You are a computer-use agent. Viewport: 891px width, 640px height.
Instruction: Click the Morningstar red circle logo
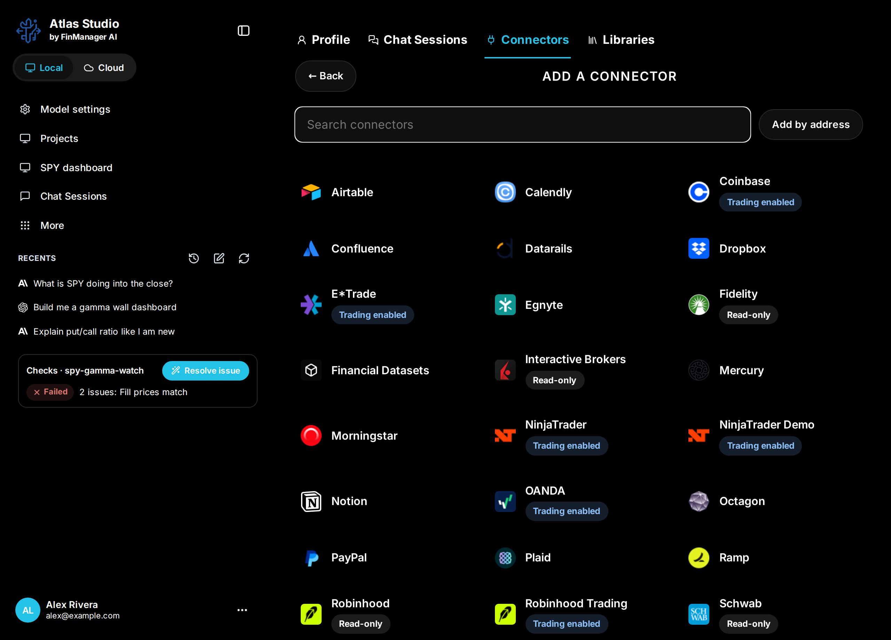pos(311,435)
